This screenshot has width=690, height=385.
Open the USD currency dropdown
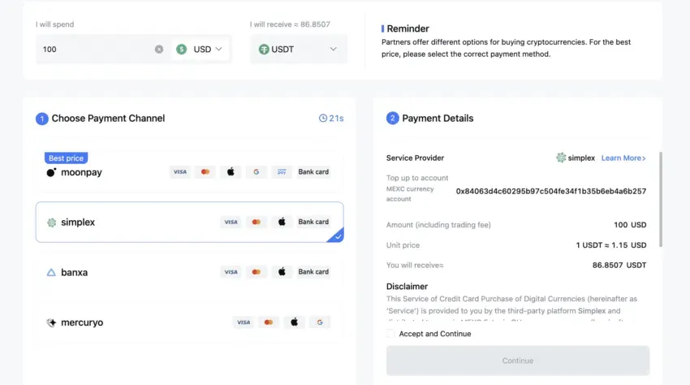(200, 50)
